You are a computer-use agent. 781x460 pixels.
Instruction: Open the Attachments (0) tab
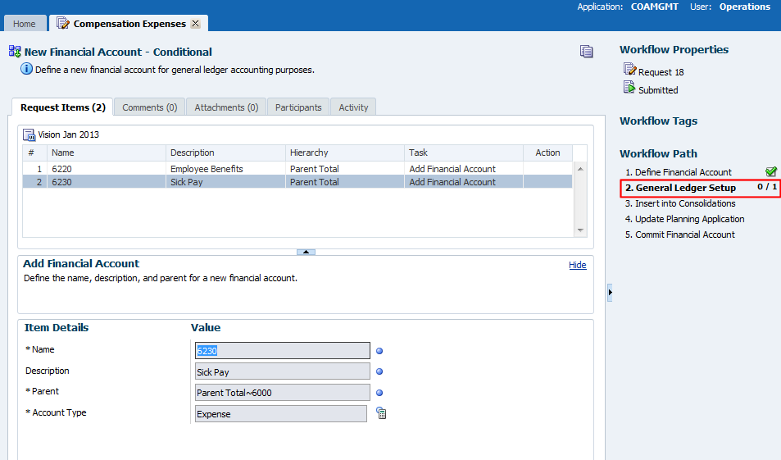pyautogui.click(x=226, y=107)
